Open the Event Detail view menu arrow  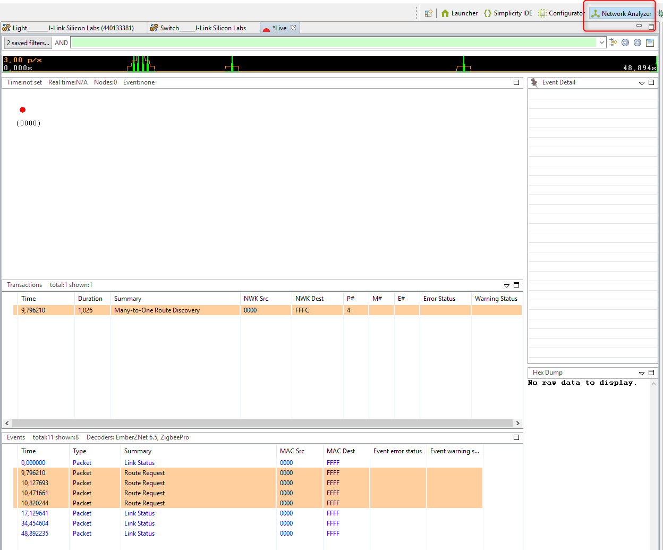click(642, 83)
